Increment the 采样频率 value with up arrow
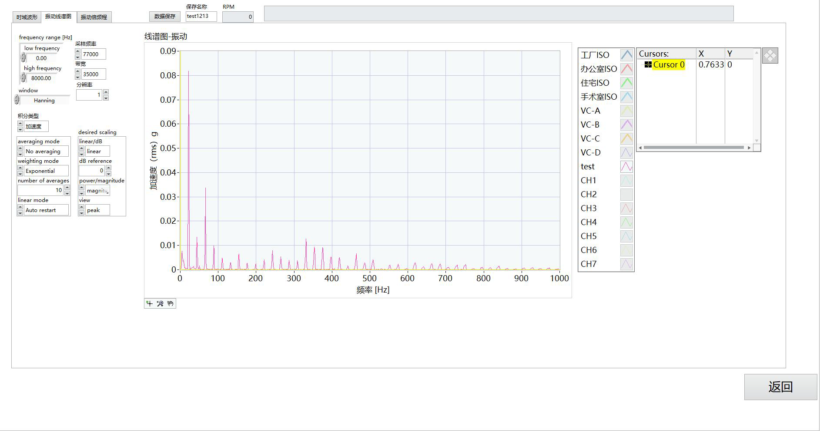820x431 pixels. click(x=78, y=51)
